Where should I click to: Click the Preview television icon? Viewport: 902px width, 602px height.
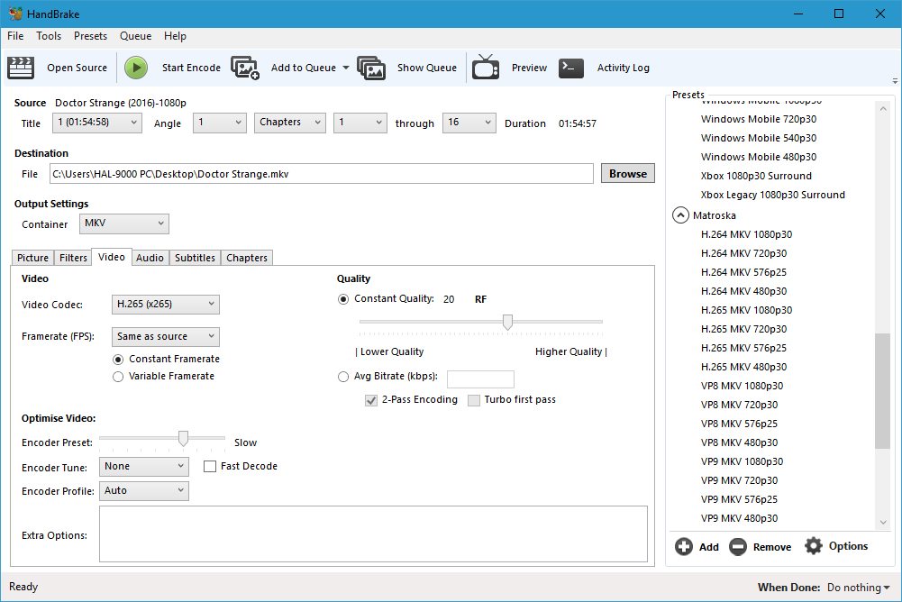pyautogui.click(x=486, y=68)
